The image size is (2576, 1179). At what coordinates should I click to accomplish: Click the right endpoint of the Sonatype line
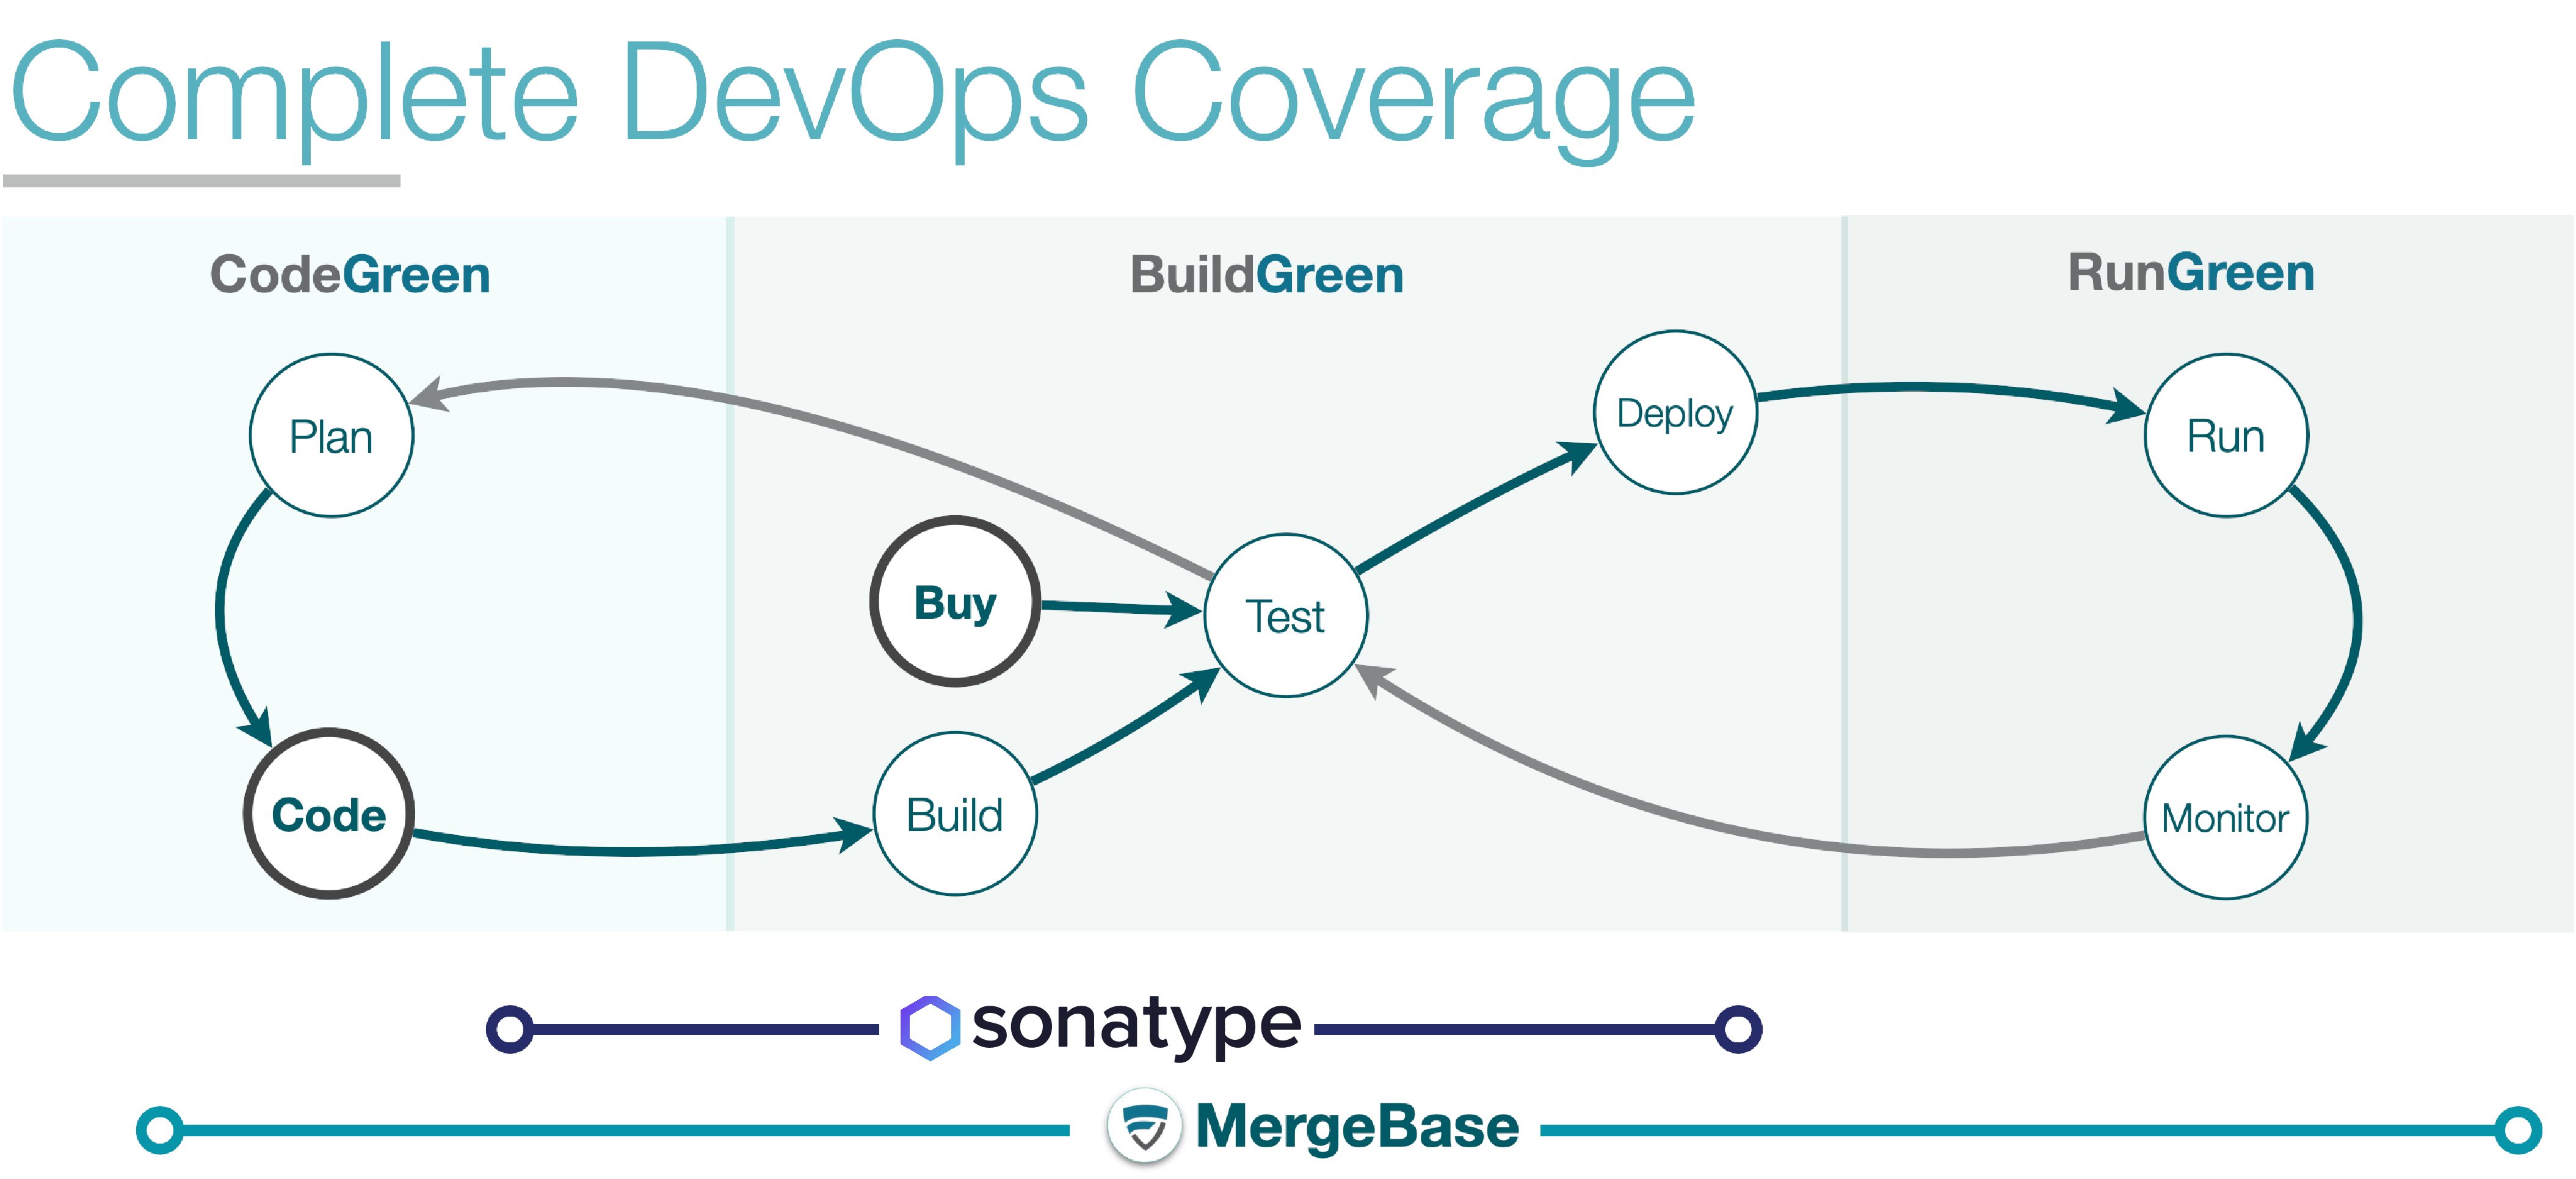1738,1029
